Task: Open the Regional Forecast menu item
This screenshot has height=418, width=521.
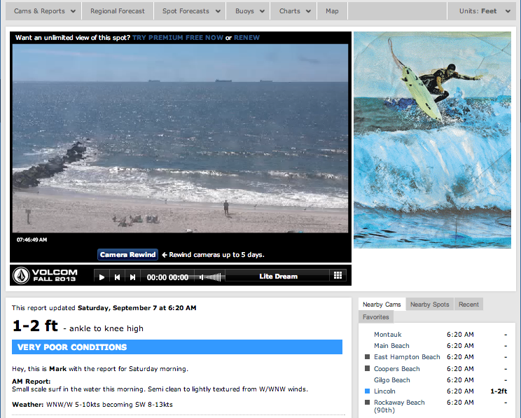Action: pyautogui.click(x=118, y=11)
